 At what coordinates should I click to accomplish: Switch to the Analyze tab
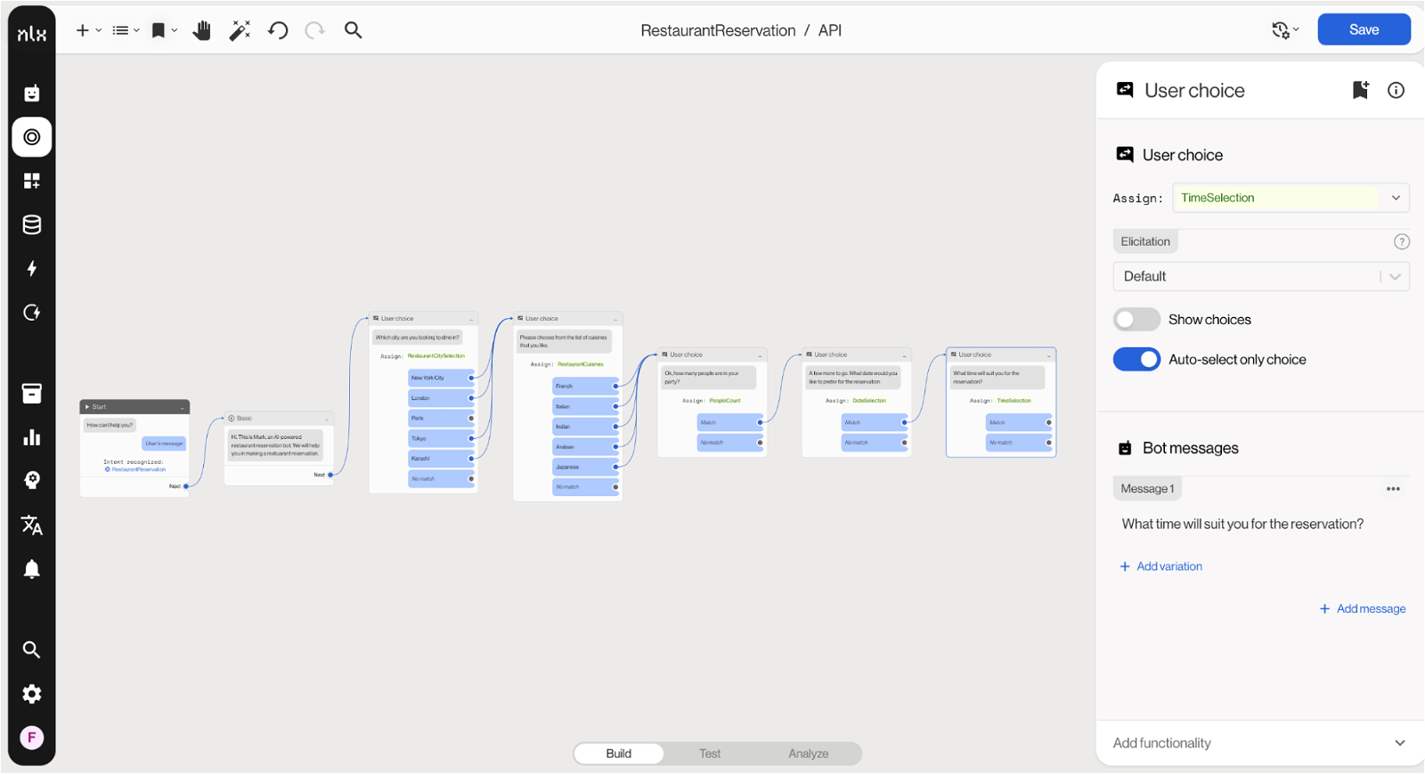point(808,754)
